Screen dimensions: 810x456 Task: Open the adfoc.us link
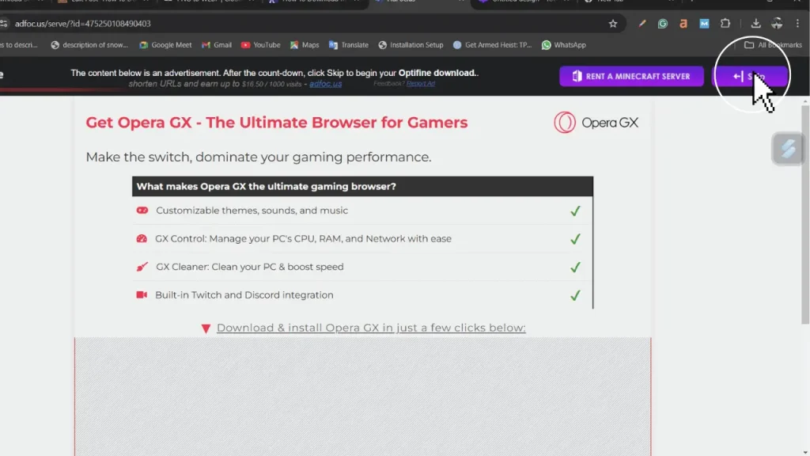[325, 84]
